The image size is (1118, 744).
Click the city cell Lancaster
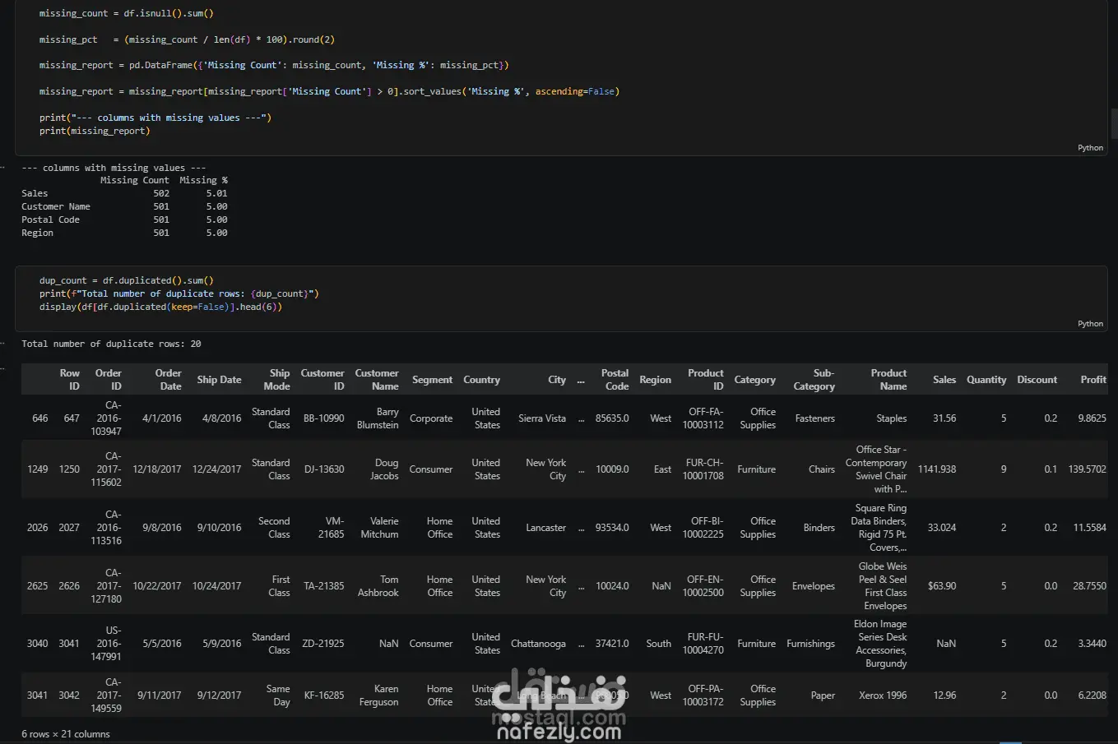(546, 528)
